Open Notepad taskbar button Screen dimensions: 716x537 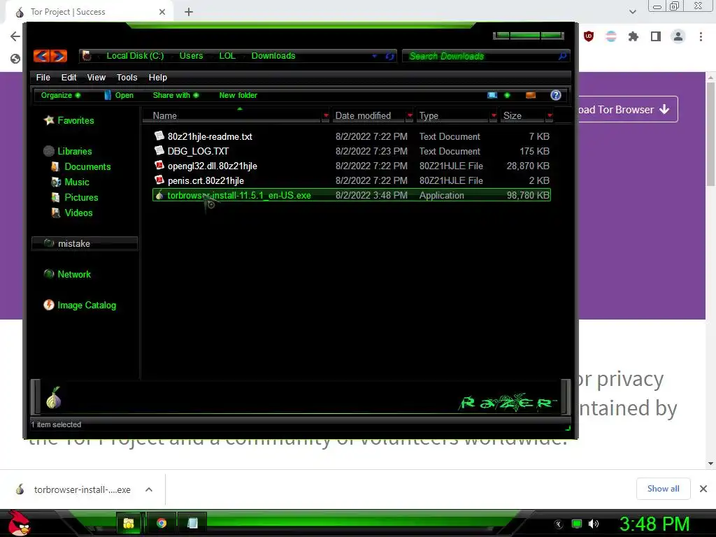(193, 523)
